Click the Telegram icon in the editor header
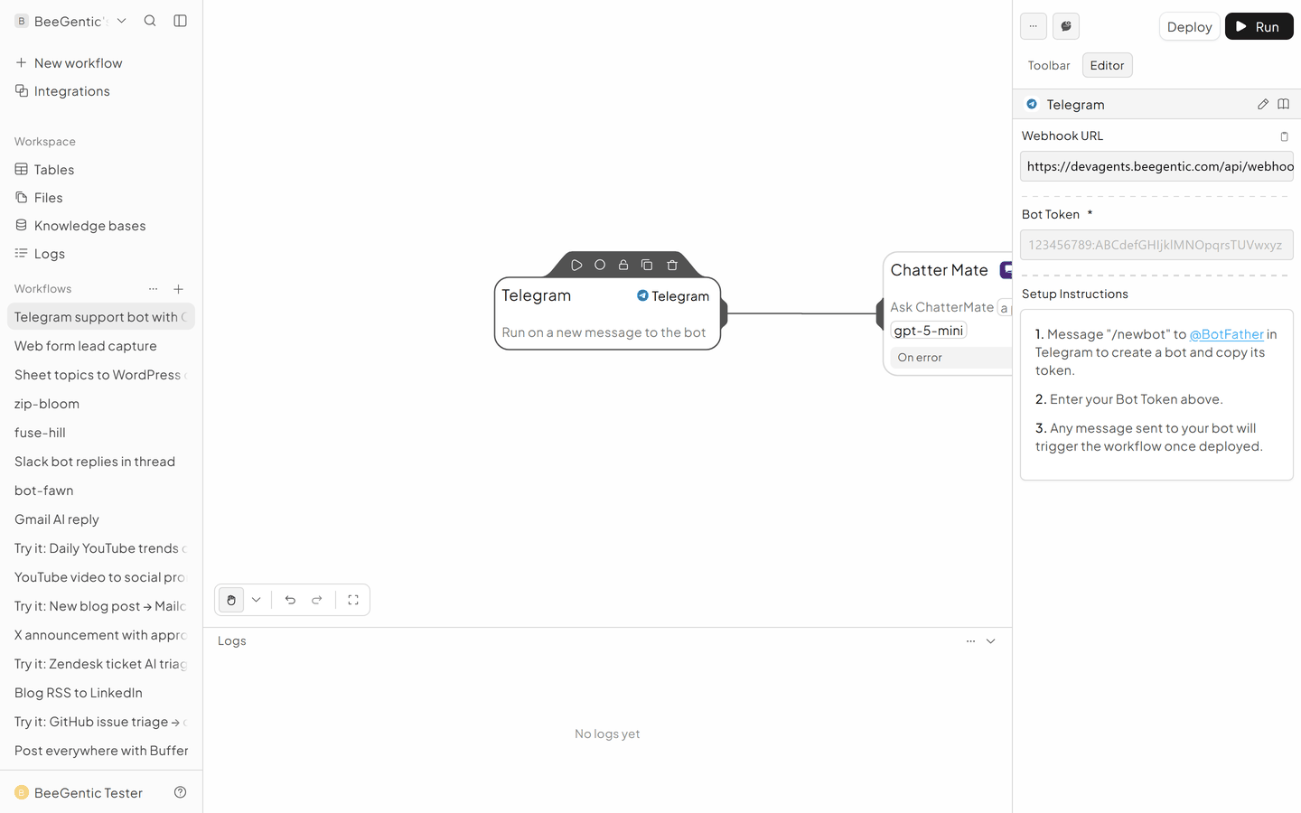This screenshot has height=813, width=1301. pyautogui.click(x=1032, y=104)
